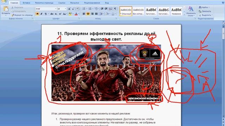Screen dimensions: 225x126
Task: Open the Вид ribbon tab
Action: 107,3
